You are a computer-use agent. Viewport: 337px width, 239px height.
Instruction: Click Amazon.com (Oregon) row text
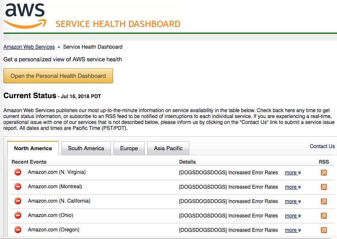(x=53, y=230)
